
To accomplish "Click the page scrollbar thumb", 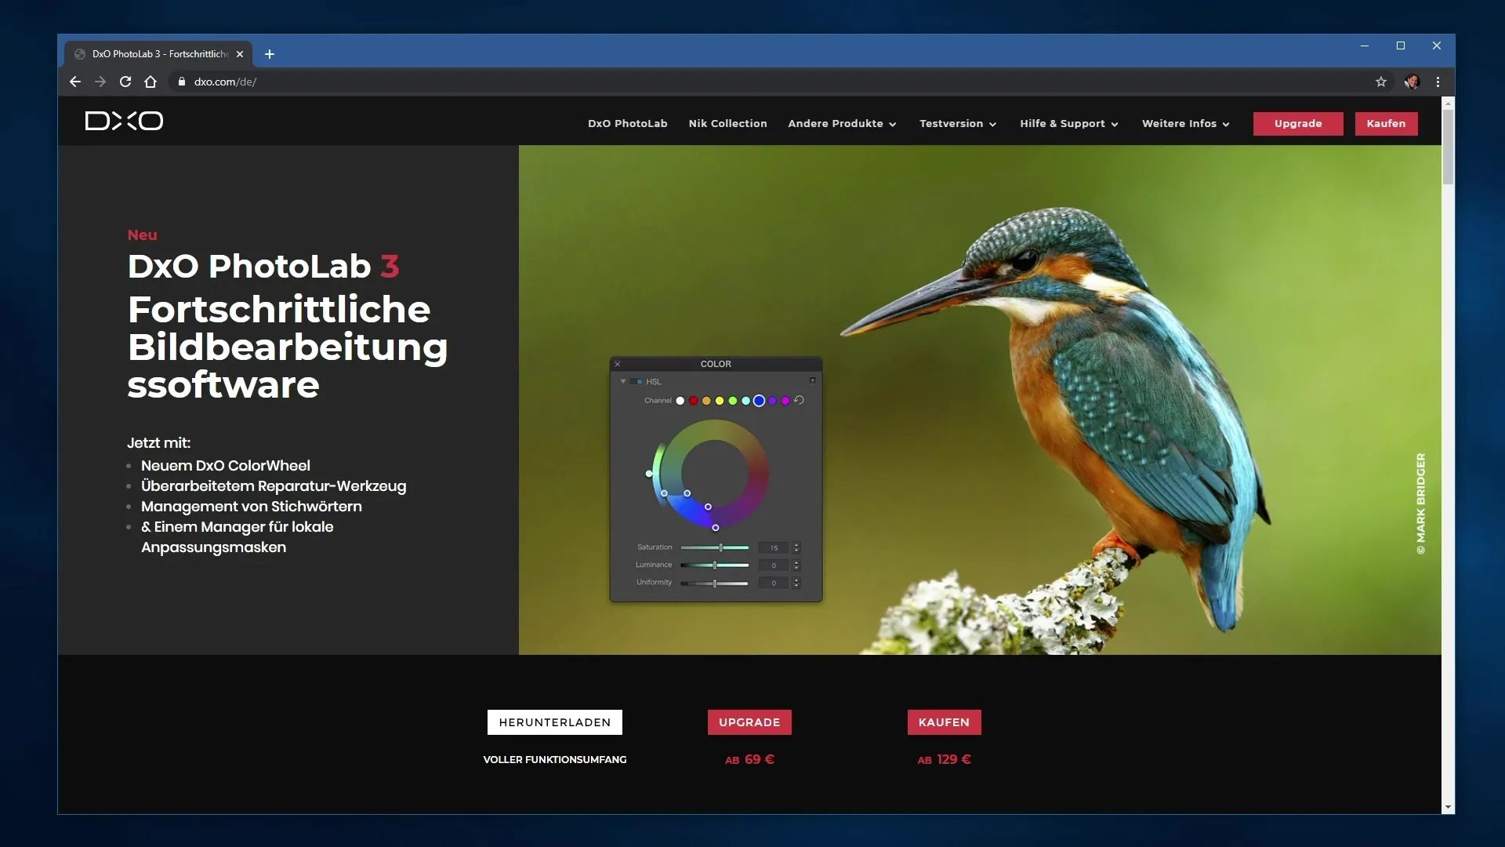I will [1448, 146].
